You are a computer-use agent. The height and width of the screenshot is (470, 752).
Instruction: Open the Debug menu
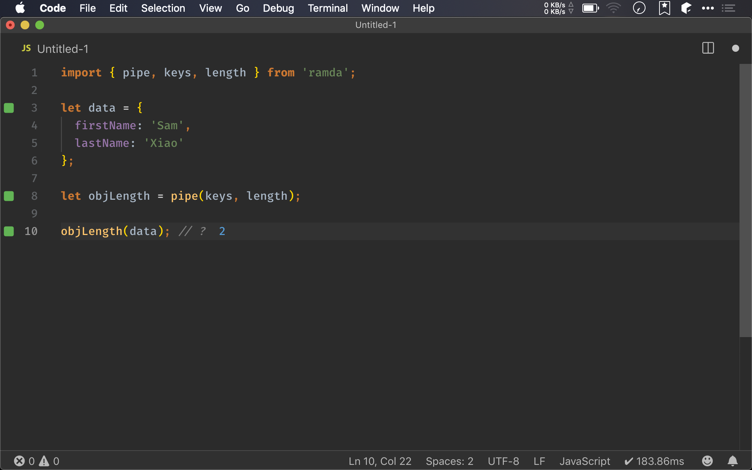[x=278, y=8]
